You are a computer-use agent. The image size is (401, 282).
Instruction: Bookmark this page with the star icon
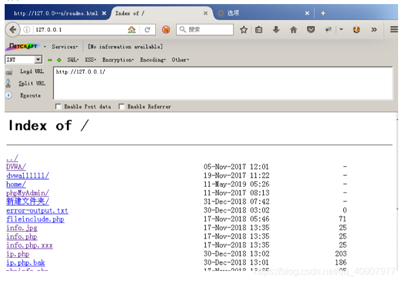coord(244,30)
